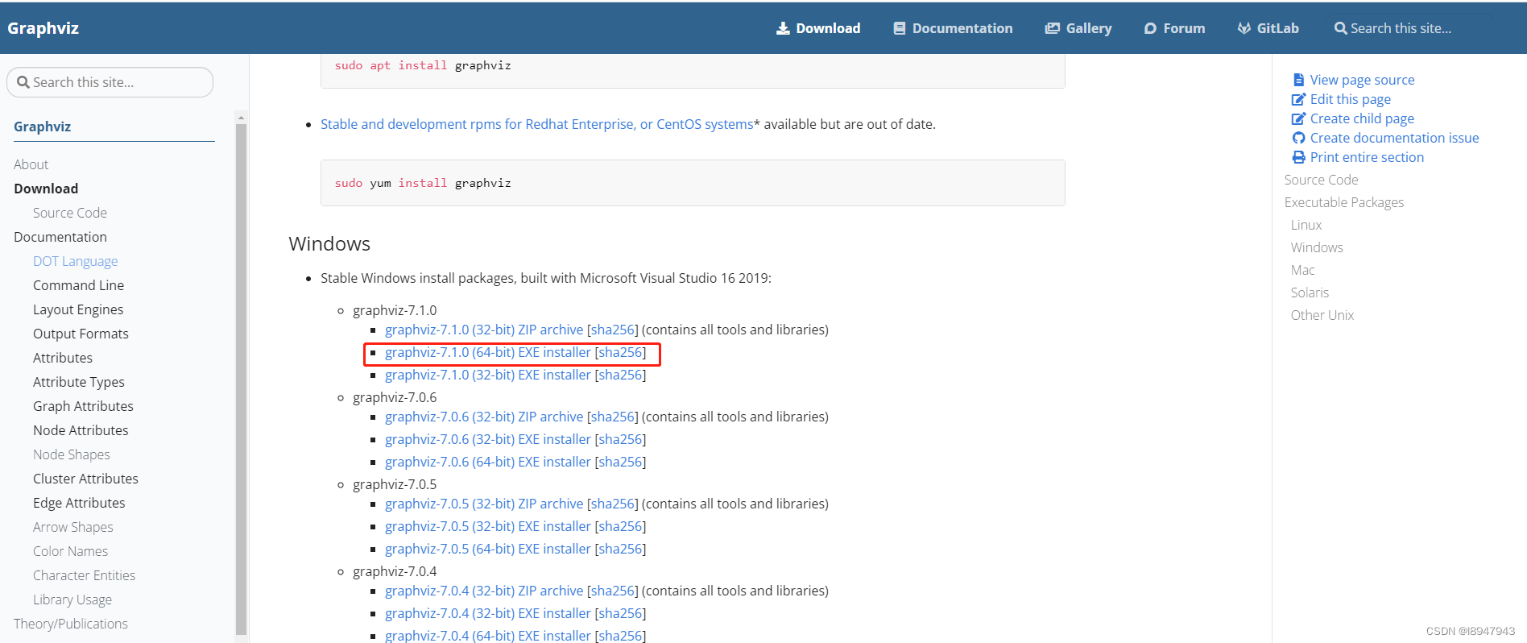
Task: Click the Download arrow icon in navbar
Action: (x=783, y=28)
